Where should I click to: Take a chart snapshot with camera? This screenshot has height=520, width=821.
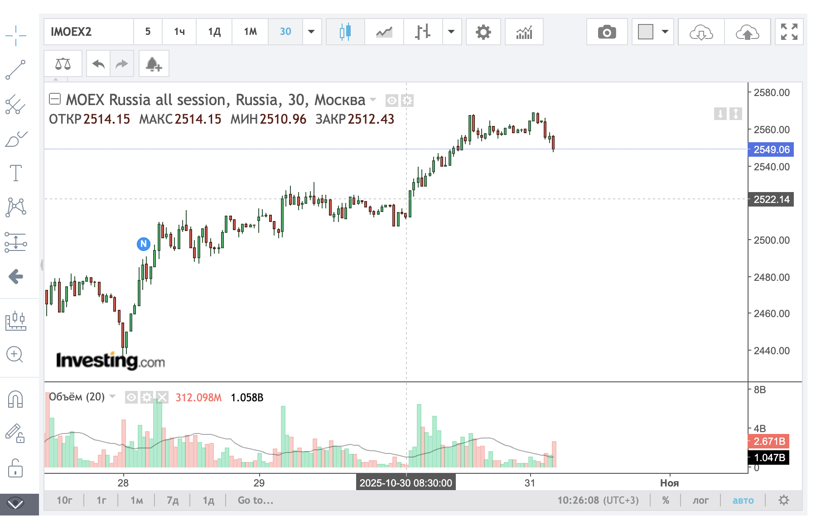point(607,32)
